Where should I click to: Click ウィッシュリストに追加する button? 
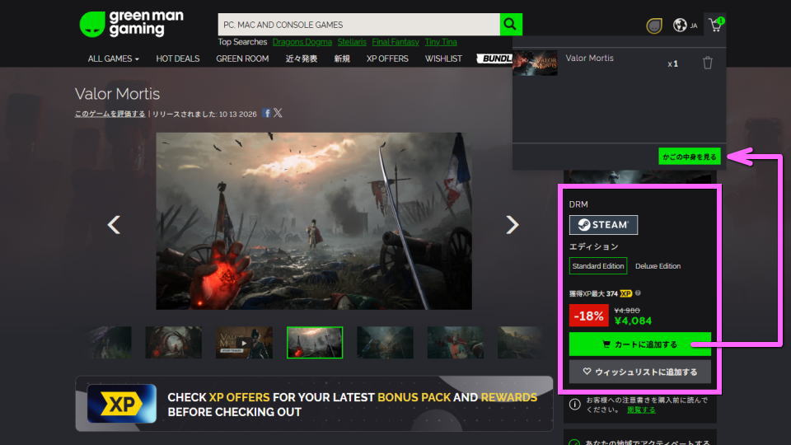(x=639, y=372)
